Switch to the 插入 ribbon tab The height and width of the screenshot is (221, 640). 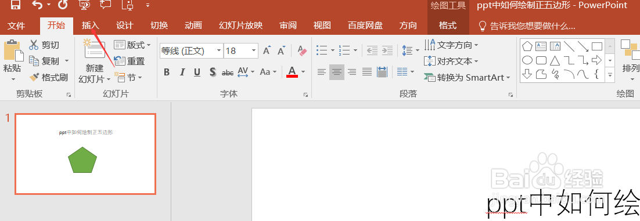click(90, 26)
